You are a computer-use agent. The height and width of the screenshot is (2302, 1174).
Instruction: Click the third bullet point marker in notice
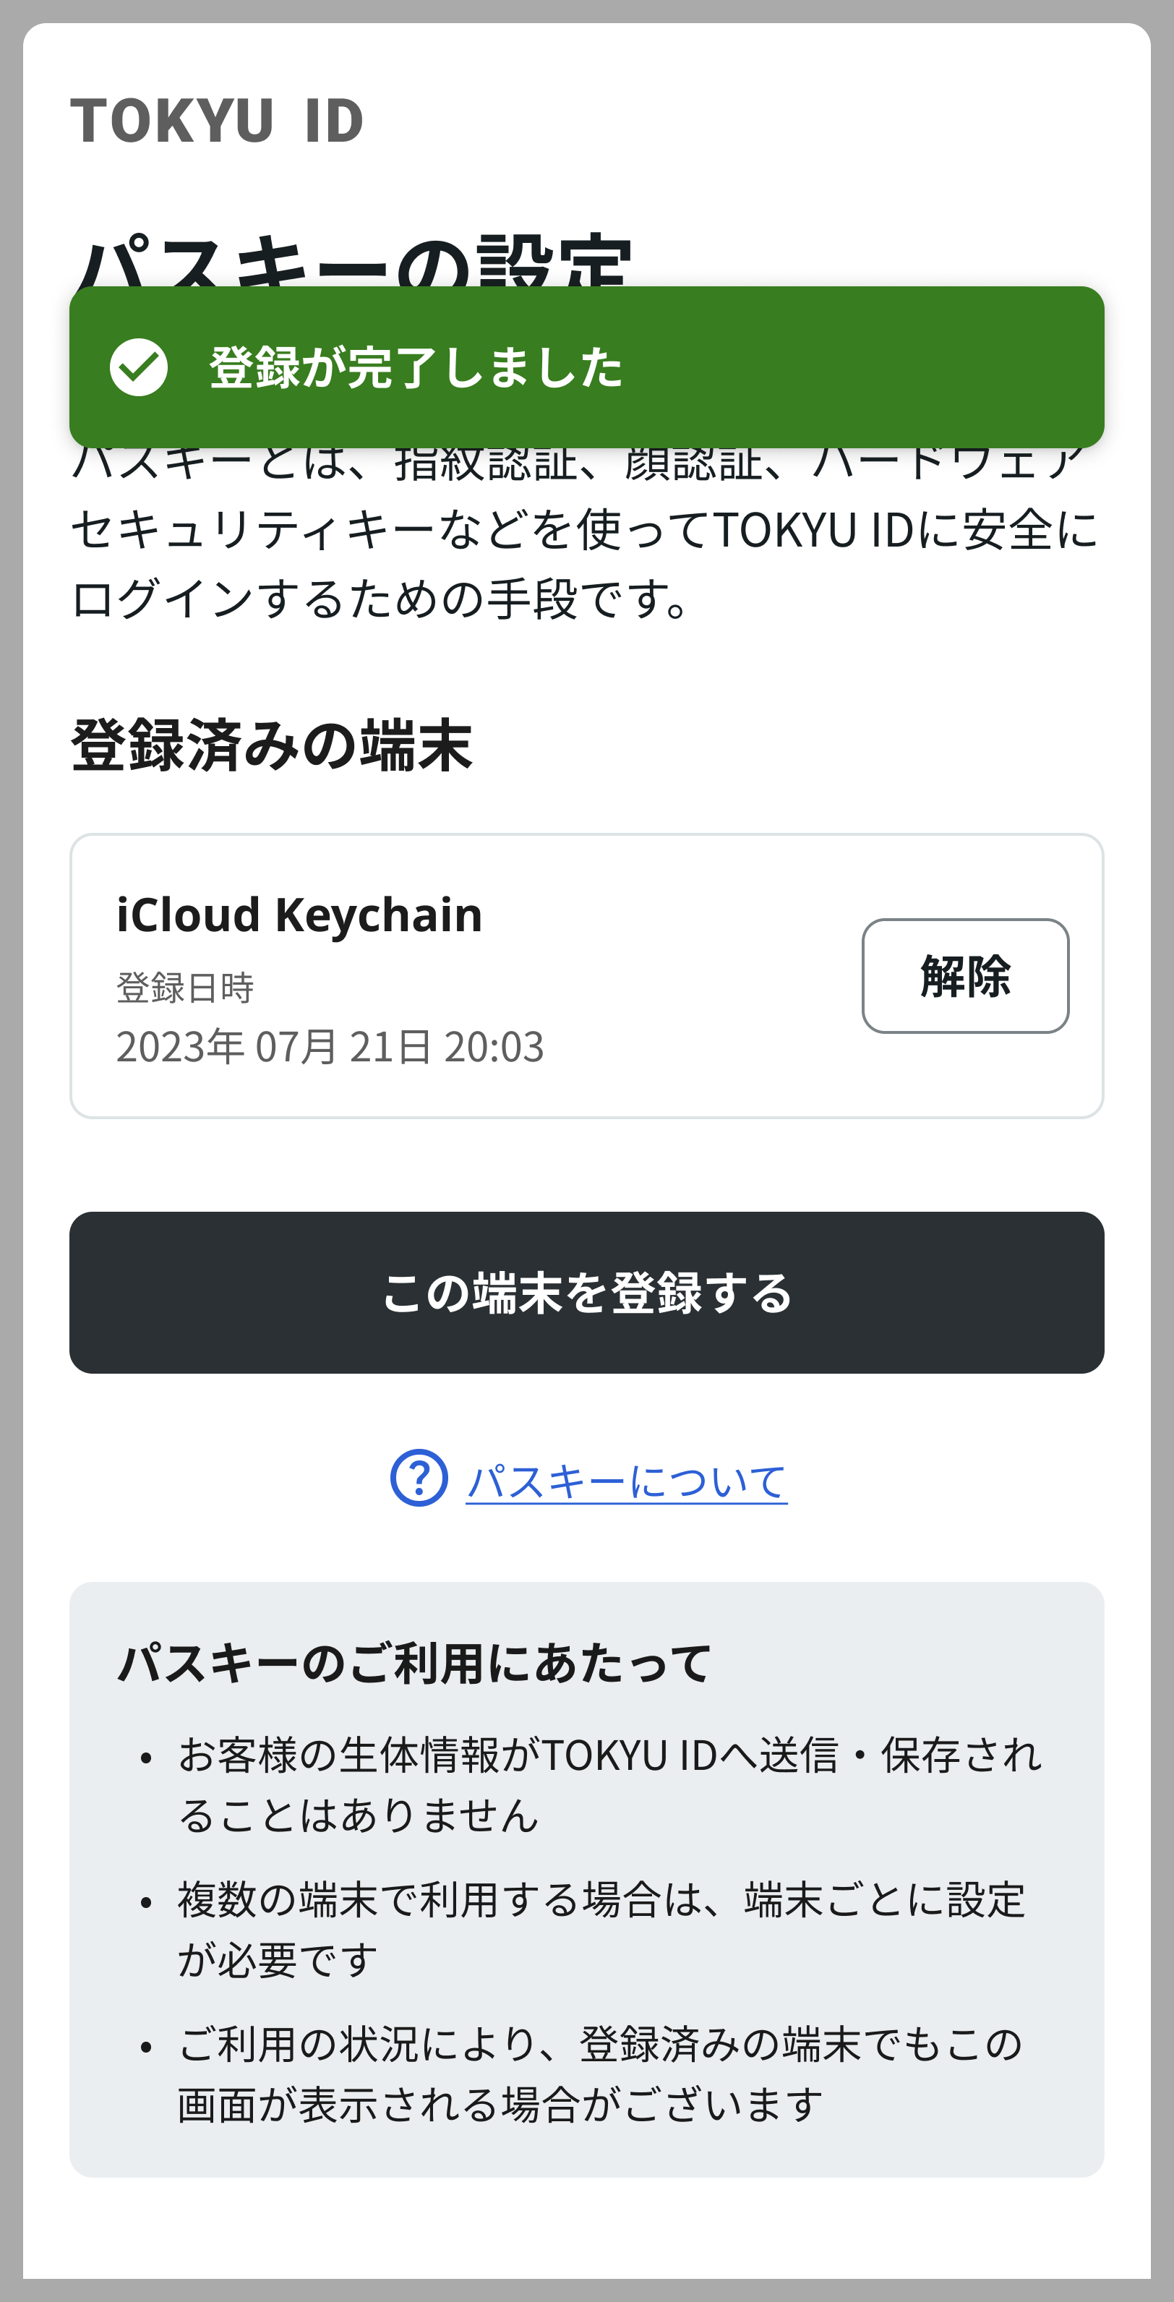[145, 2046]
